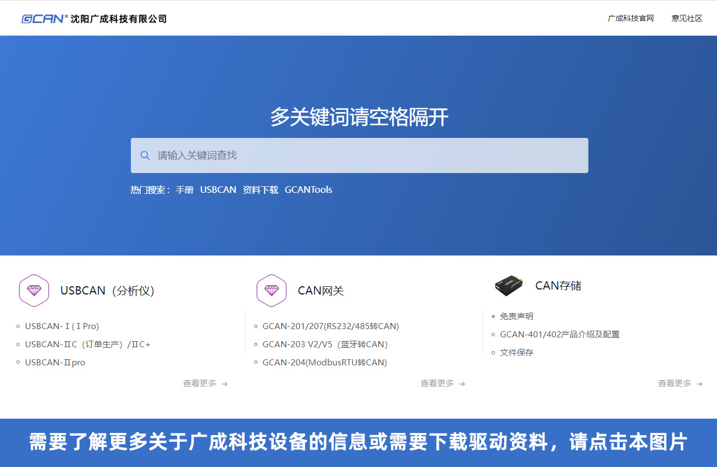Open the 免责声明 link under CAN存储
This screenshot has width=717, height=467.
[516, 316]
